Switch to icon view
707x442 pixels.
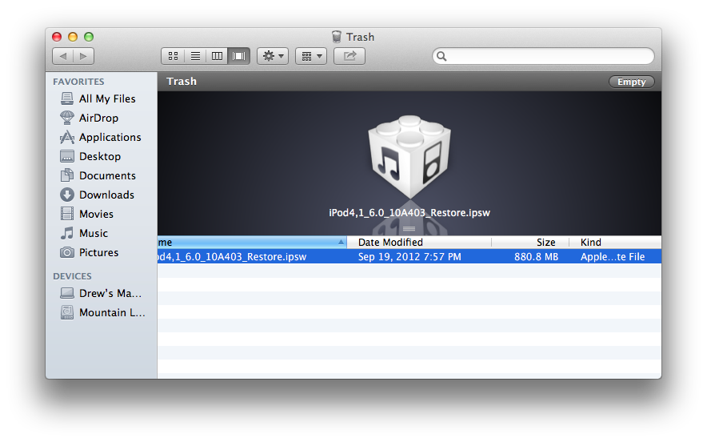[x=173, y=56]
